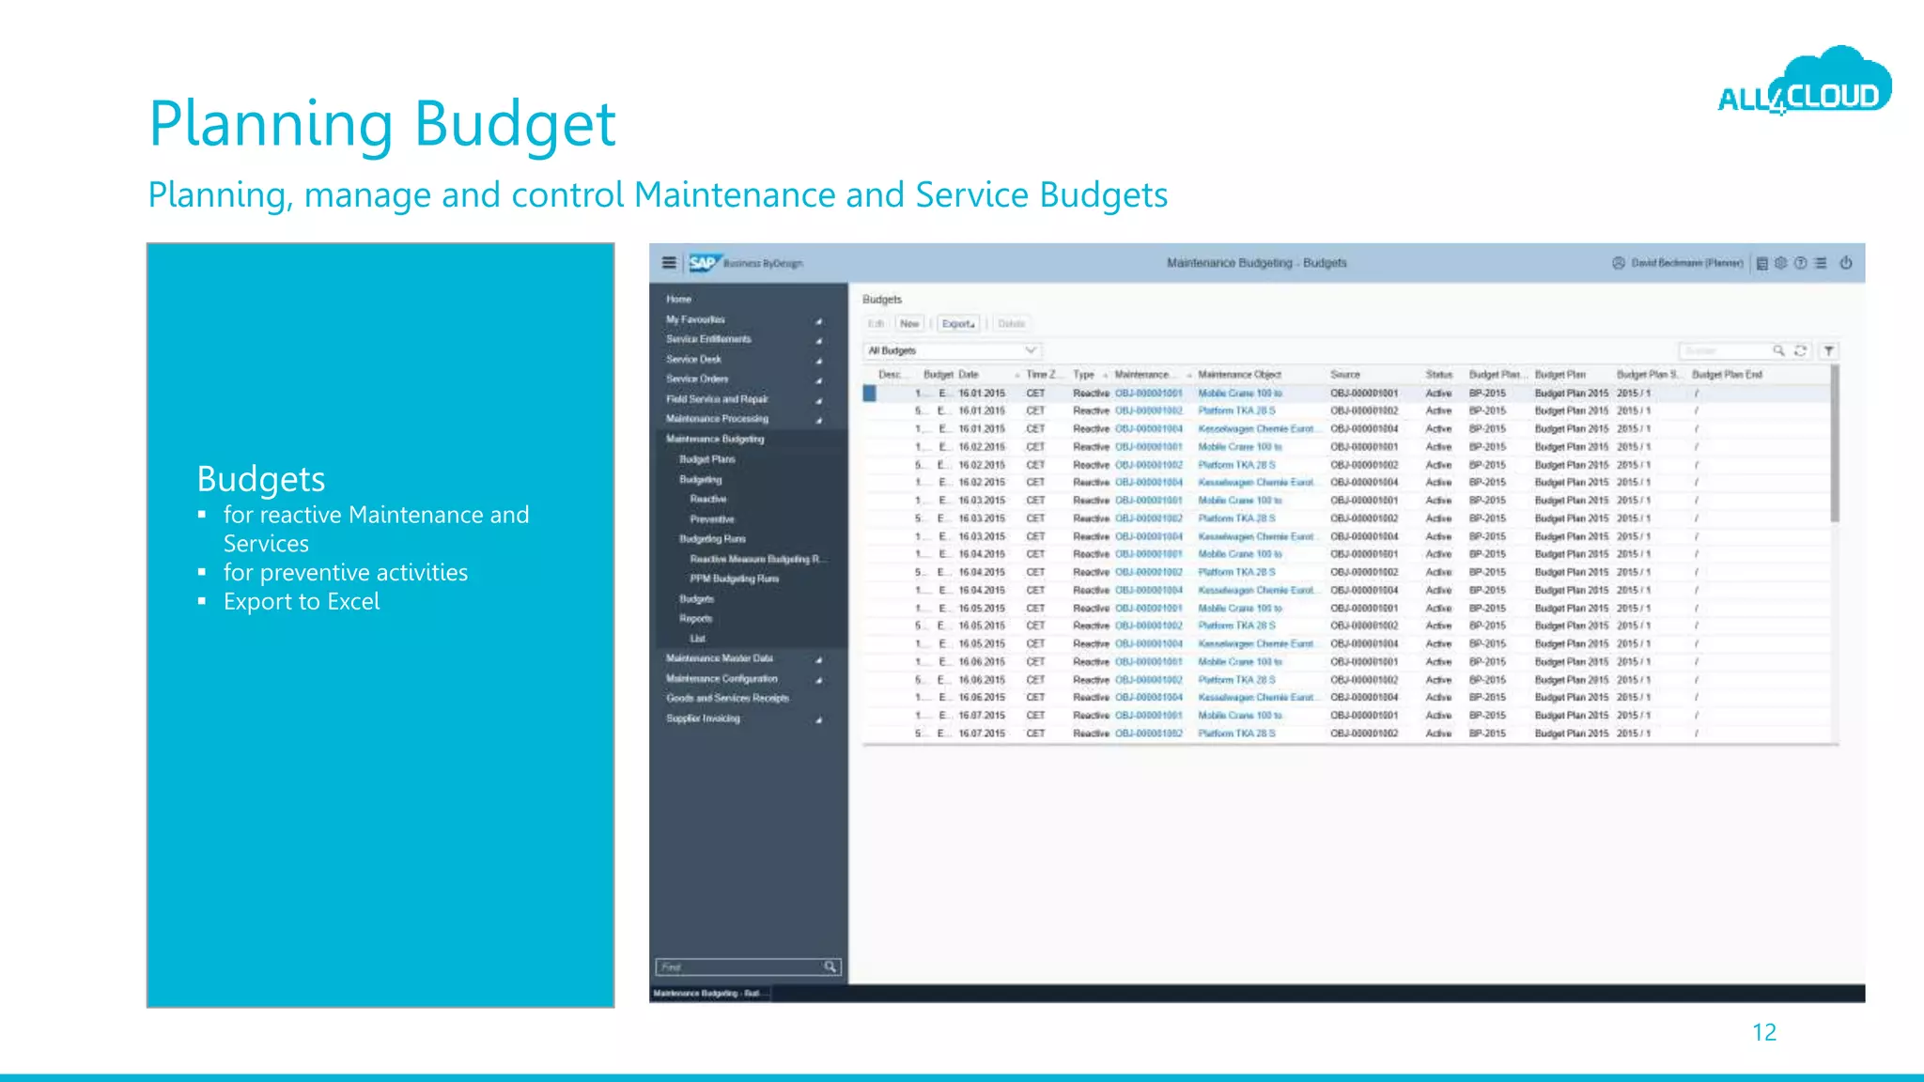Open the notes page icon in header

coord(1762,263)
